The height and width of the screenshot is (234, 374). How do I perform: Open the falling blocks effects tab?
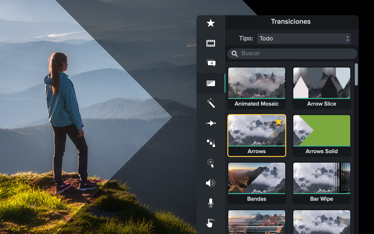211,143
